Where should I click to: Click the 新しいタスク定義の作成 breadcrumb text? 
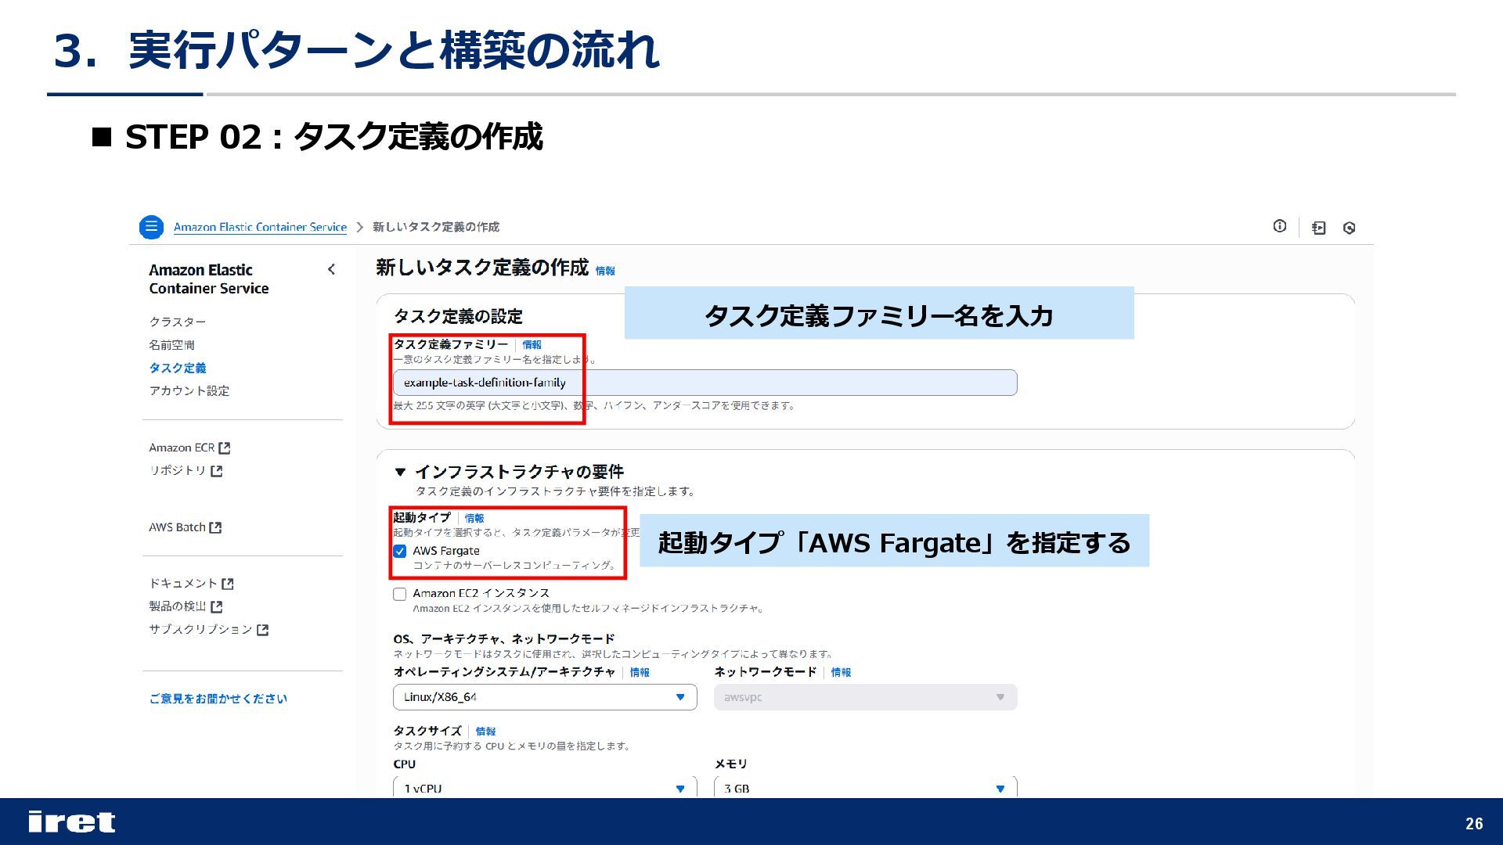[436, 227]
